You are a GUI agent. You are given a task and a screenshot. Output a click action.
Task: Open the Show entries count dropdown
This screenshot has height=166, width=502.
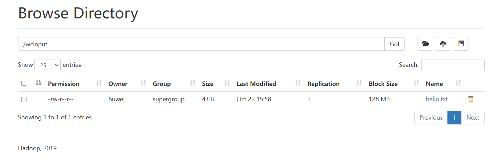pos(47,65)
